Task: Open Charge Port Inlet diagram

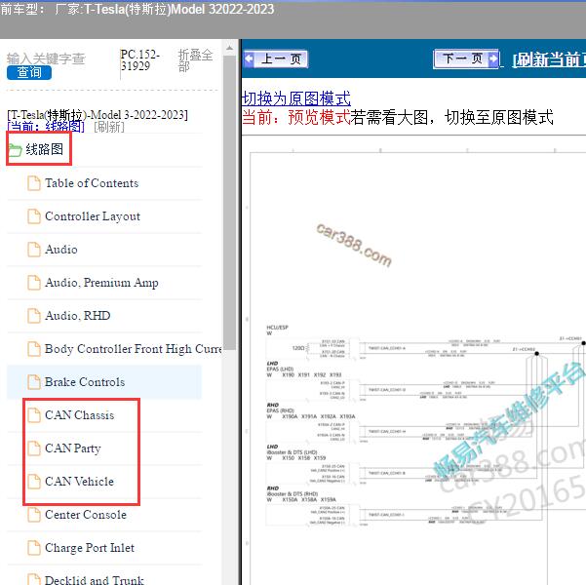Action: point(90,548)
